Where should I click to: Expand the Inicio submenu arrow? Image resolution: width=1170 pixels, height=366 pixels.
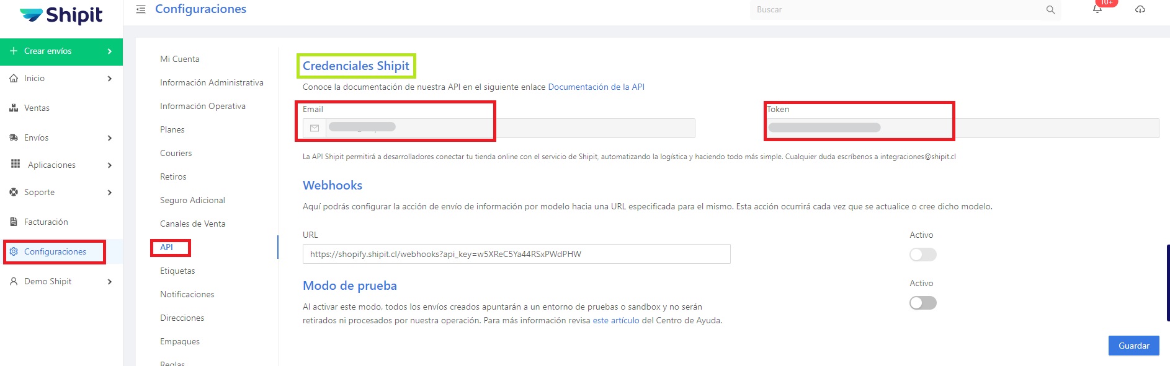point(110,79)
